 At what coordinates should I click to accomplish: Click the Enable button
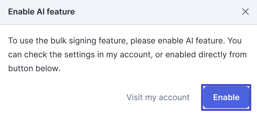226,97
